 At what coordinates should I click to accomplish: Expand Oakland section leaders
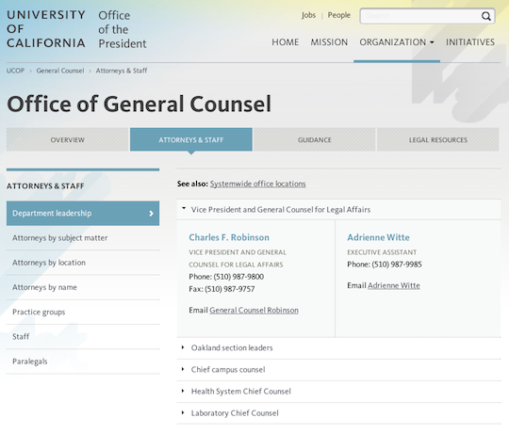tap(338, 347)
